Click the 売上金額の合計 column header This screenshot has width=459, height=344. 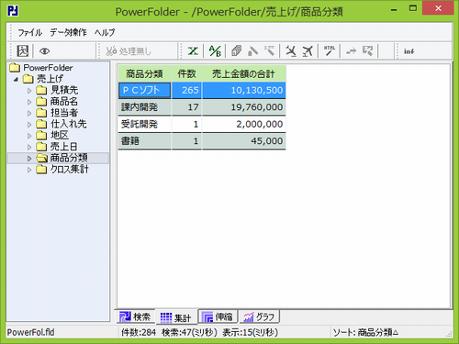click(x=244, y=73)
